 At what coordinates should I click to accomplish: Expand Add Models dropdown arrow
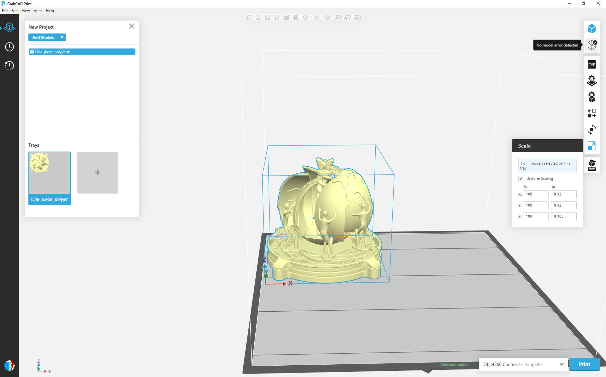point(62,37)
